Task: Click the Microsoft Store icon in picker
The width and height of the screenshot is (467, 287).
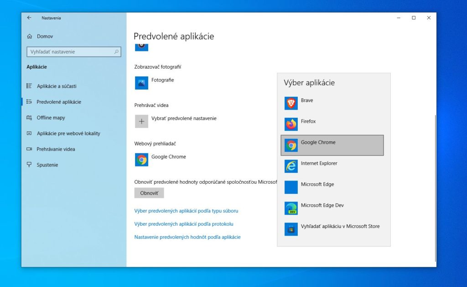Action: [x=291, y=229]
